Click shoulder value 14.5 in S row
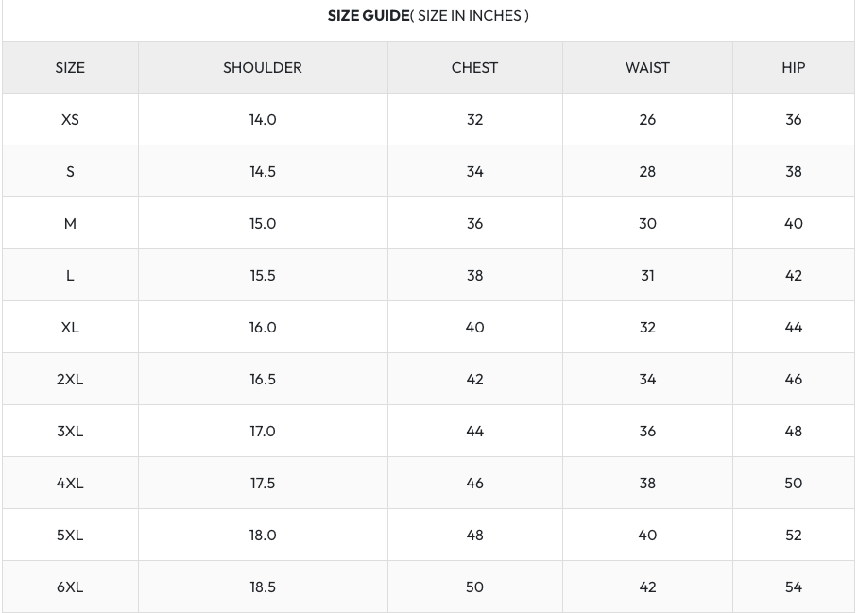Viewport: 858px width, 613px height. (x=263, y=172)
